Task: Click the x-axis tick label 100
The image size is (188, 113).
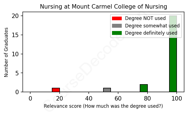Action: coord(177,98)
